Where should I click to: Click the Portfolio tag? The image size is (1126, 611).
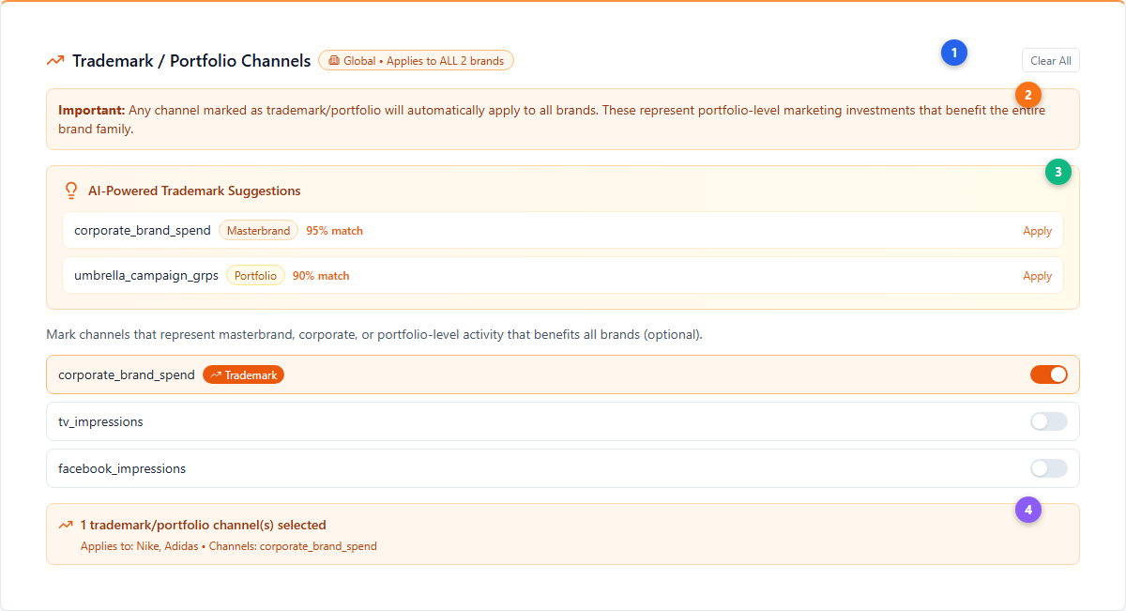255,276
